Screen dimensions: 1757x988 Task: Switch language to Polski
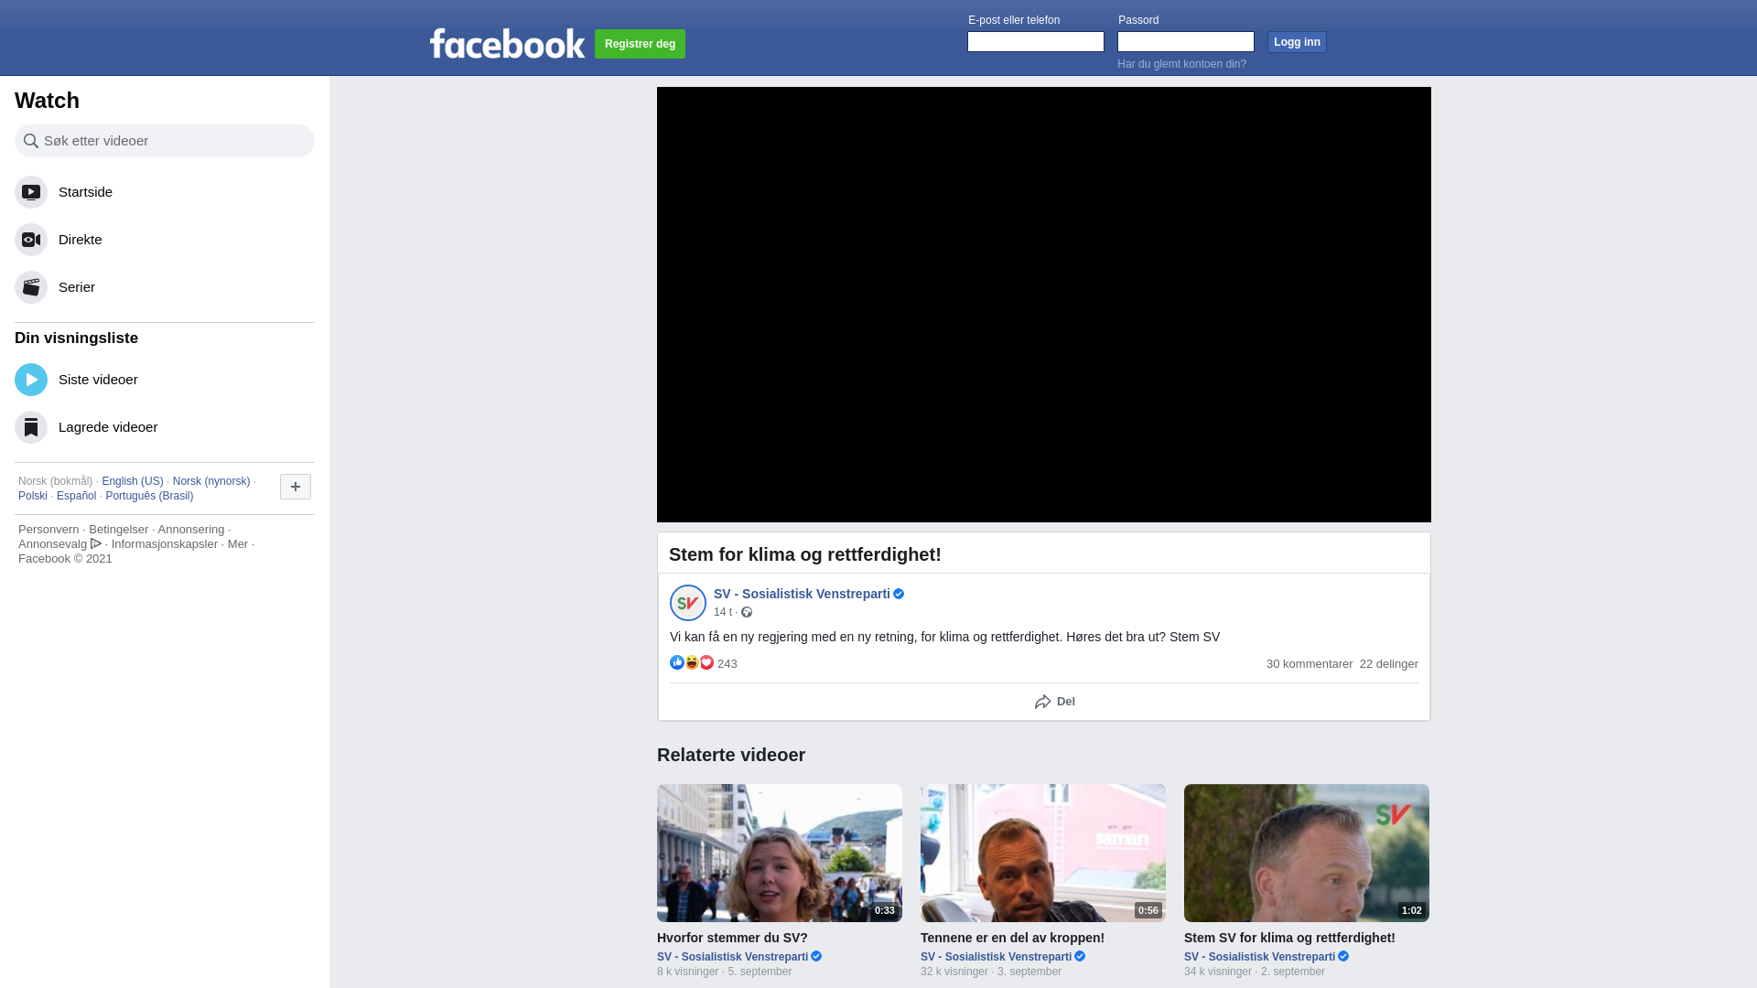pyautogui.click(x=33, y=496)
